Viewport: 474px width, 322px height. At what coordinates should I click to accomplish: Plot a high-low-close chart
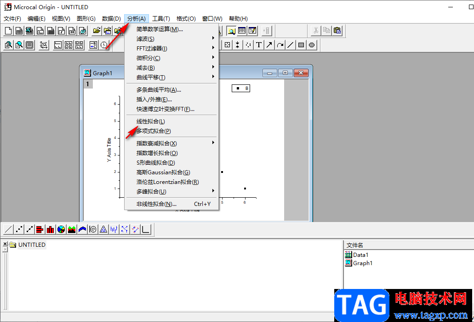click(114, 229)
